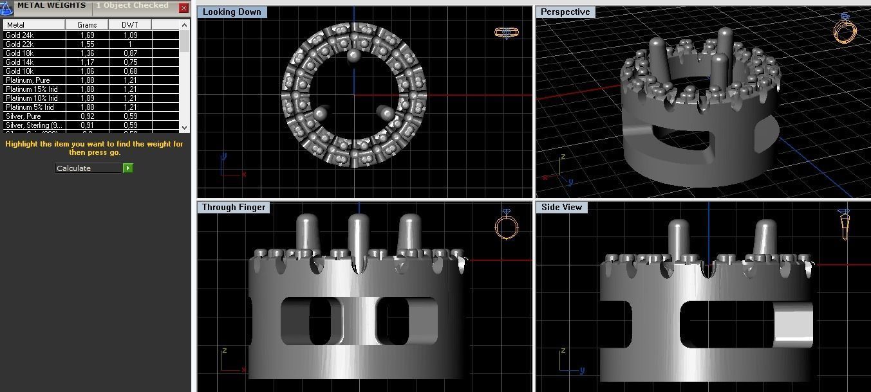
Task: Select the Platinum 5% Irid row
Action: click(91, 107)
